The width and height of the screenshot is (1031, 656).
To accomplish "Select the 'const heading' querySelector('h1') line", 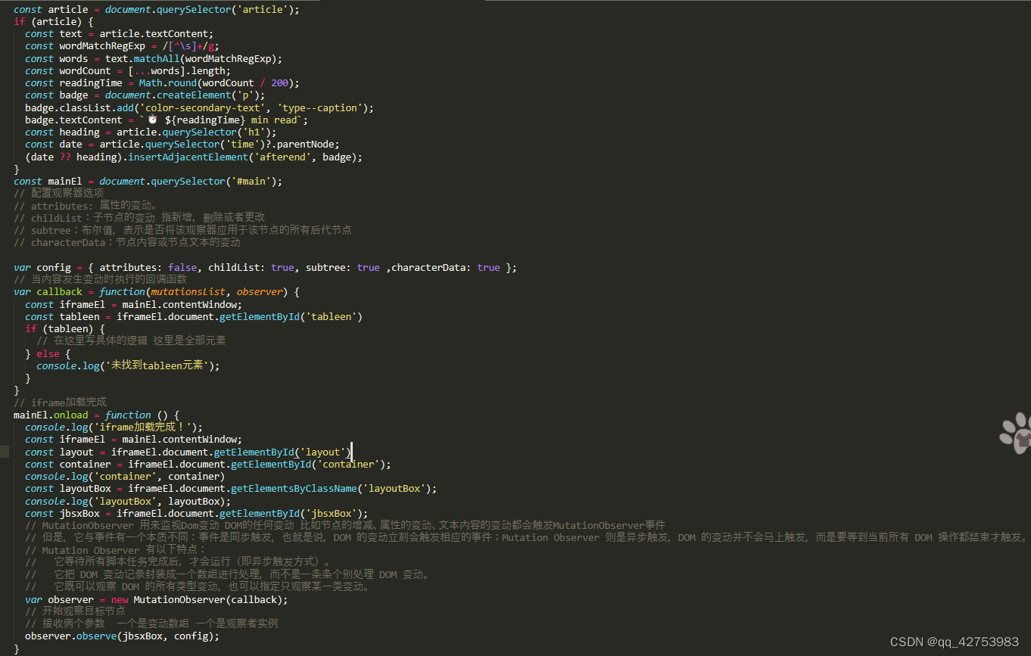I will (x=151, y=132).
